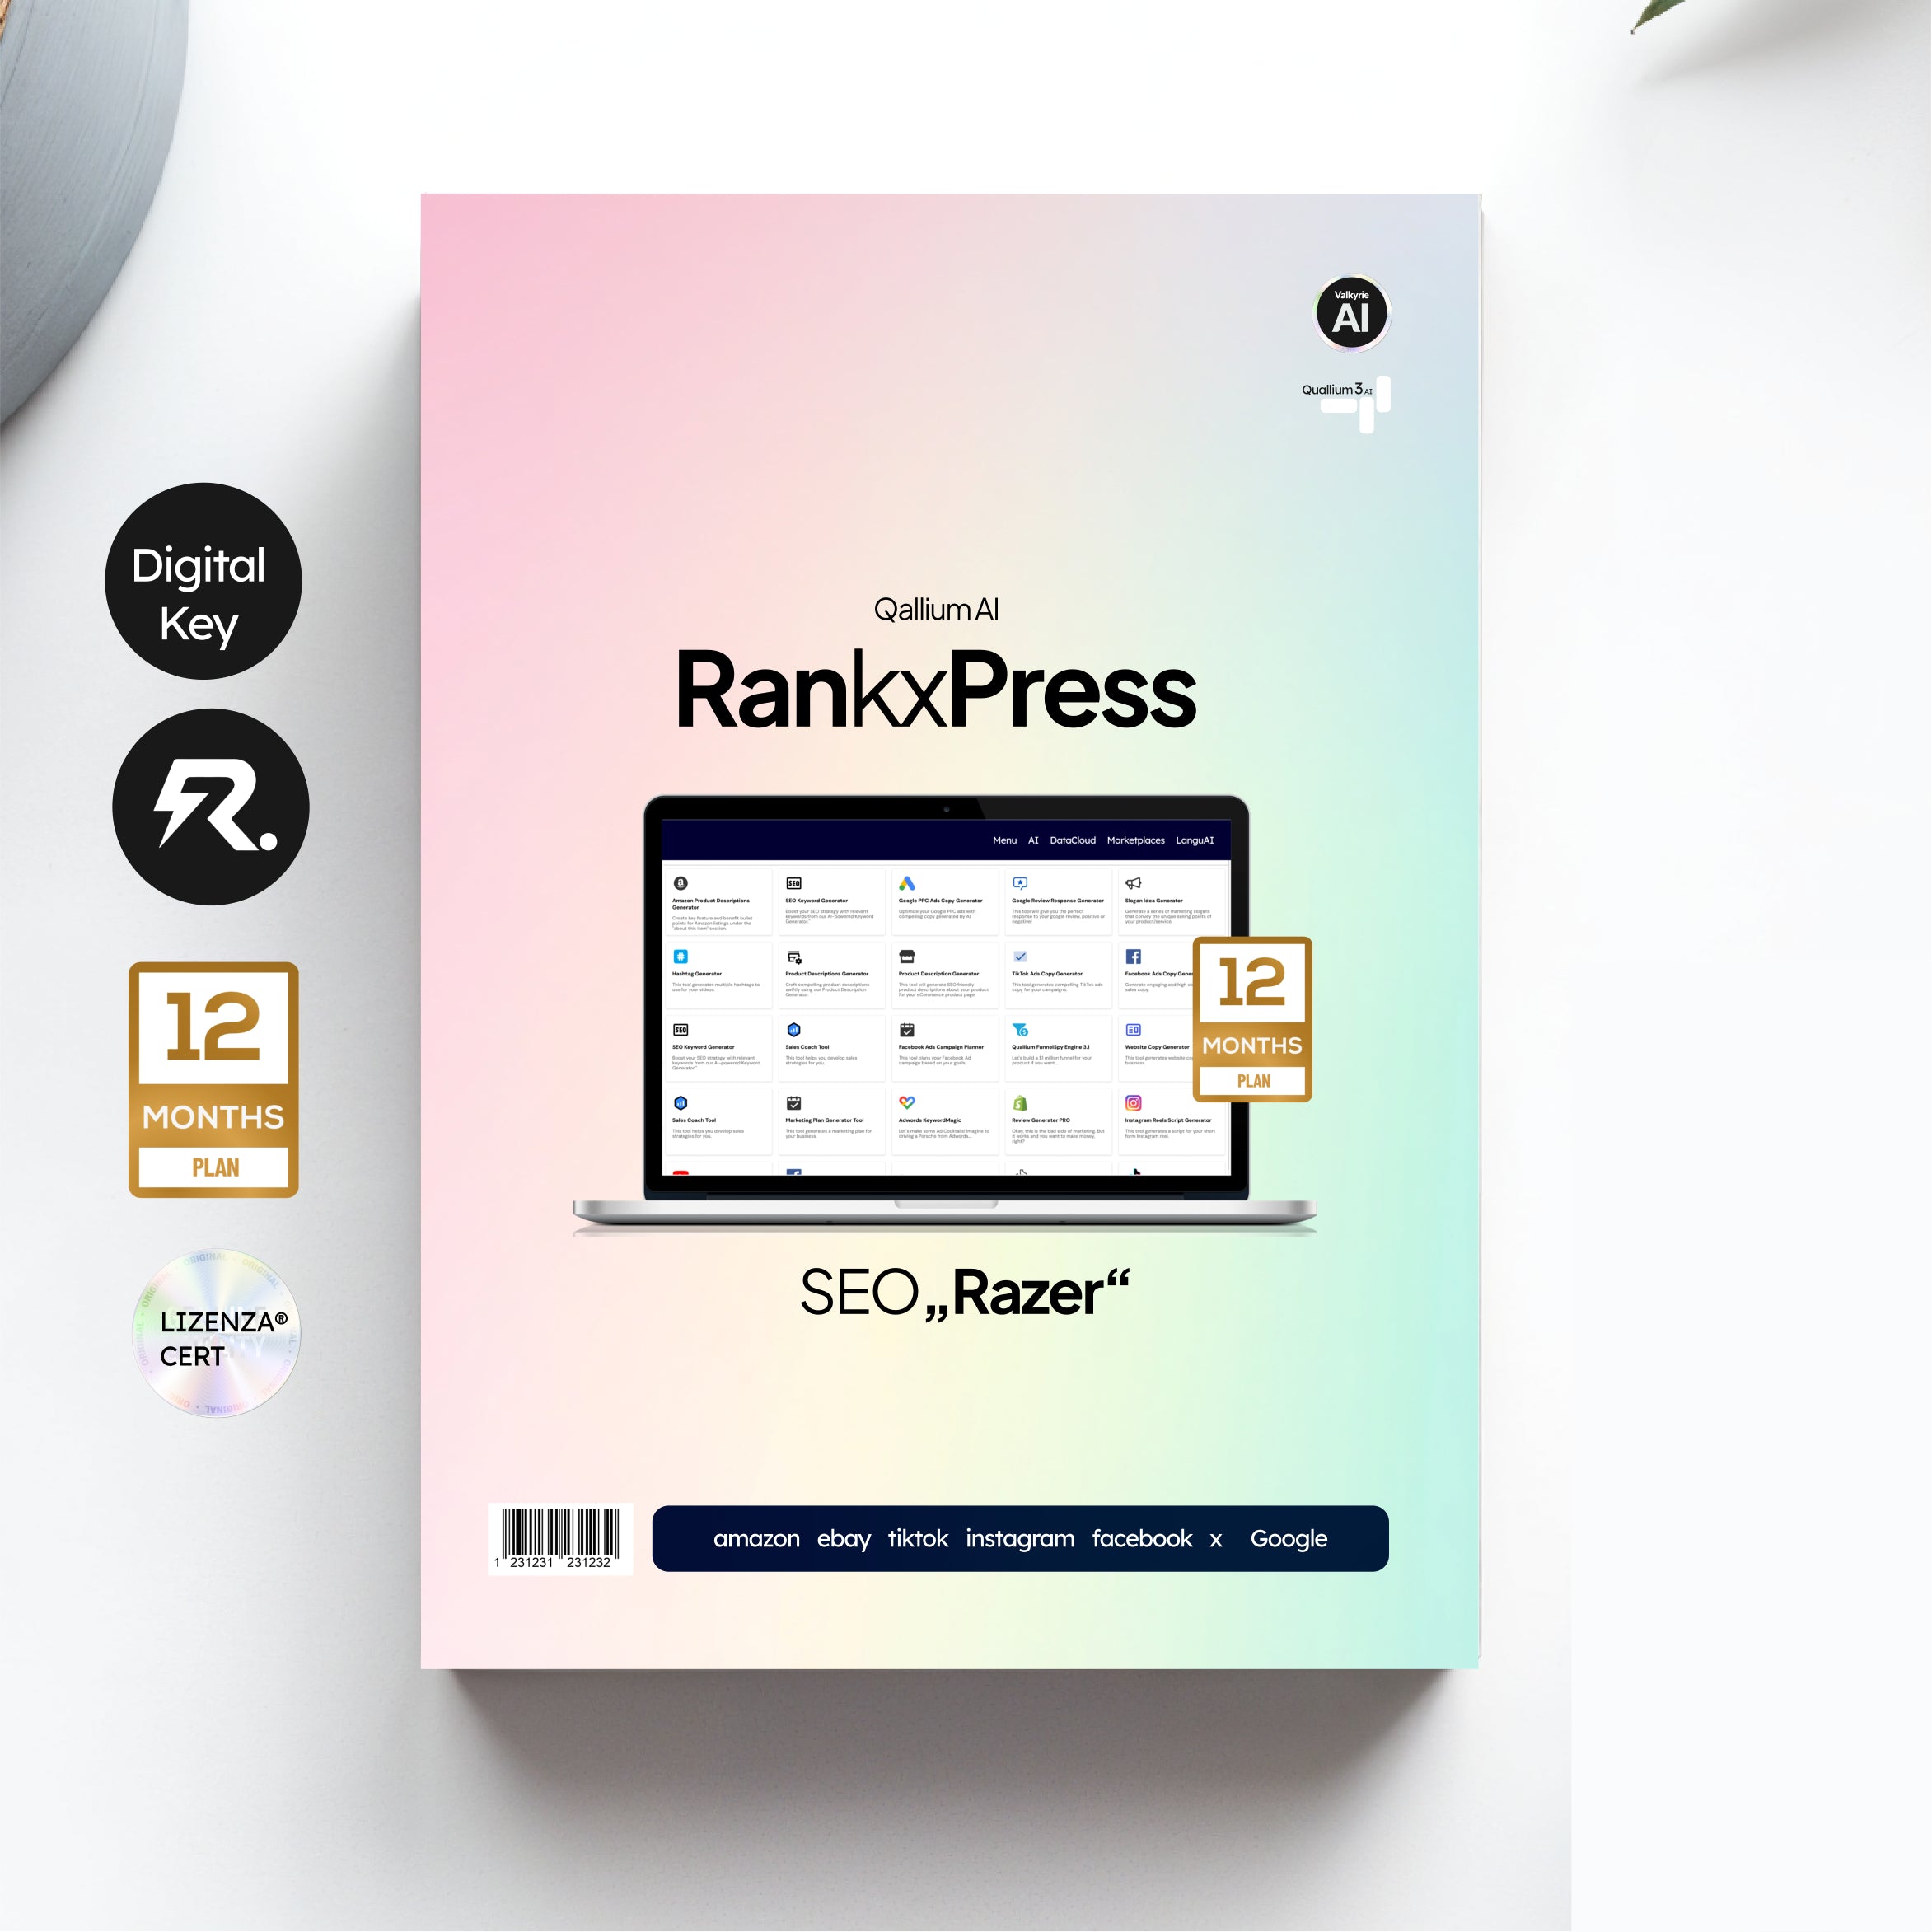Toggle the Menu navigation item
The image size is (1932, 1932).
[1010, 837]
